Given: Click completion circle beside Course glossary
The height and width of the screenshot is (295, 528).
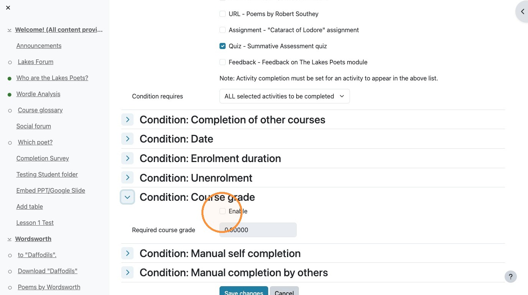Looking at the screenshot, I should (x=10, y=110).
